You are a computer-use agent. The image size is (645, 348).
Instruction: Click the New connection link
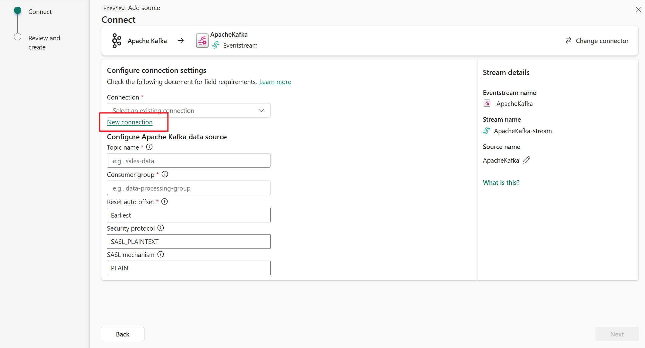tap(130, 122)
